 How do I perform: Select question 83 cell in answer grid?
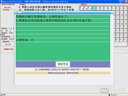pyautogui.click(x=121, y=35)
